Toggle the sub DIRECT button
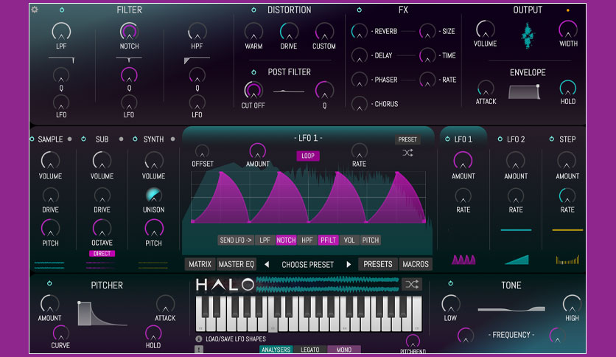 point(102,254)
